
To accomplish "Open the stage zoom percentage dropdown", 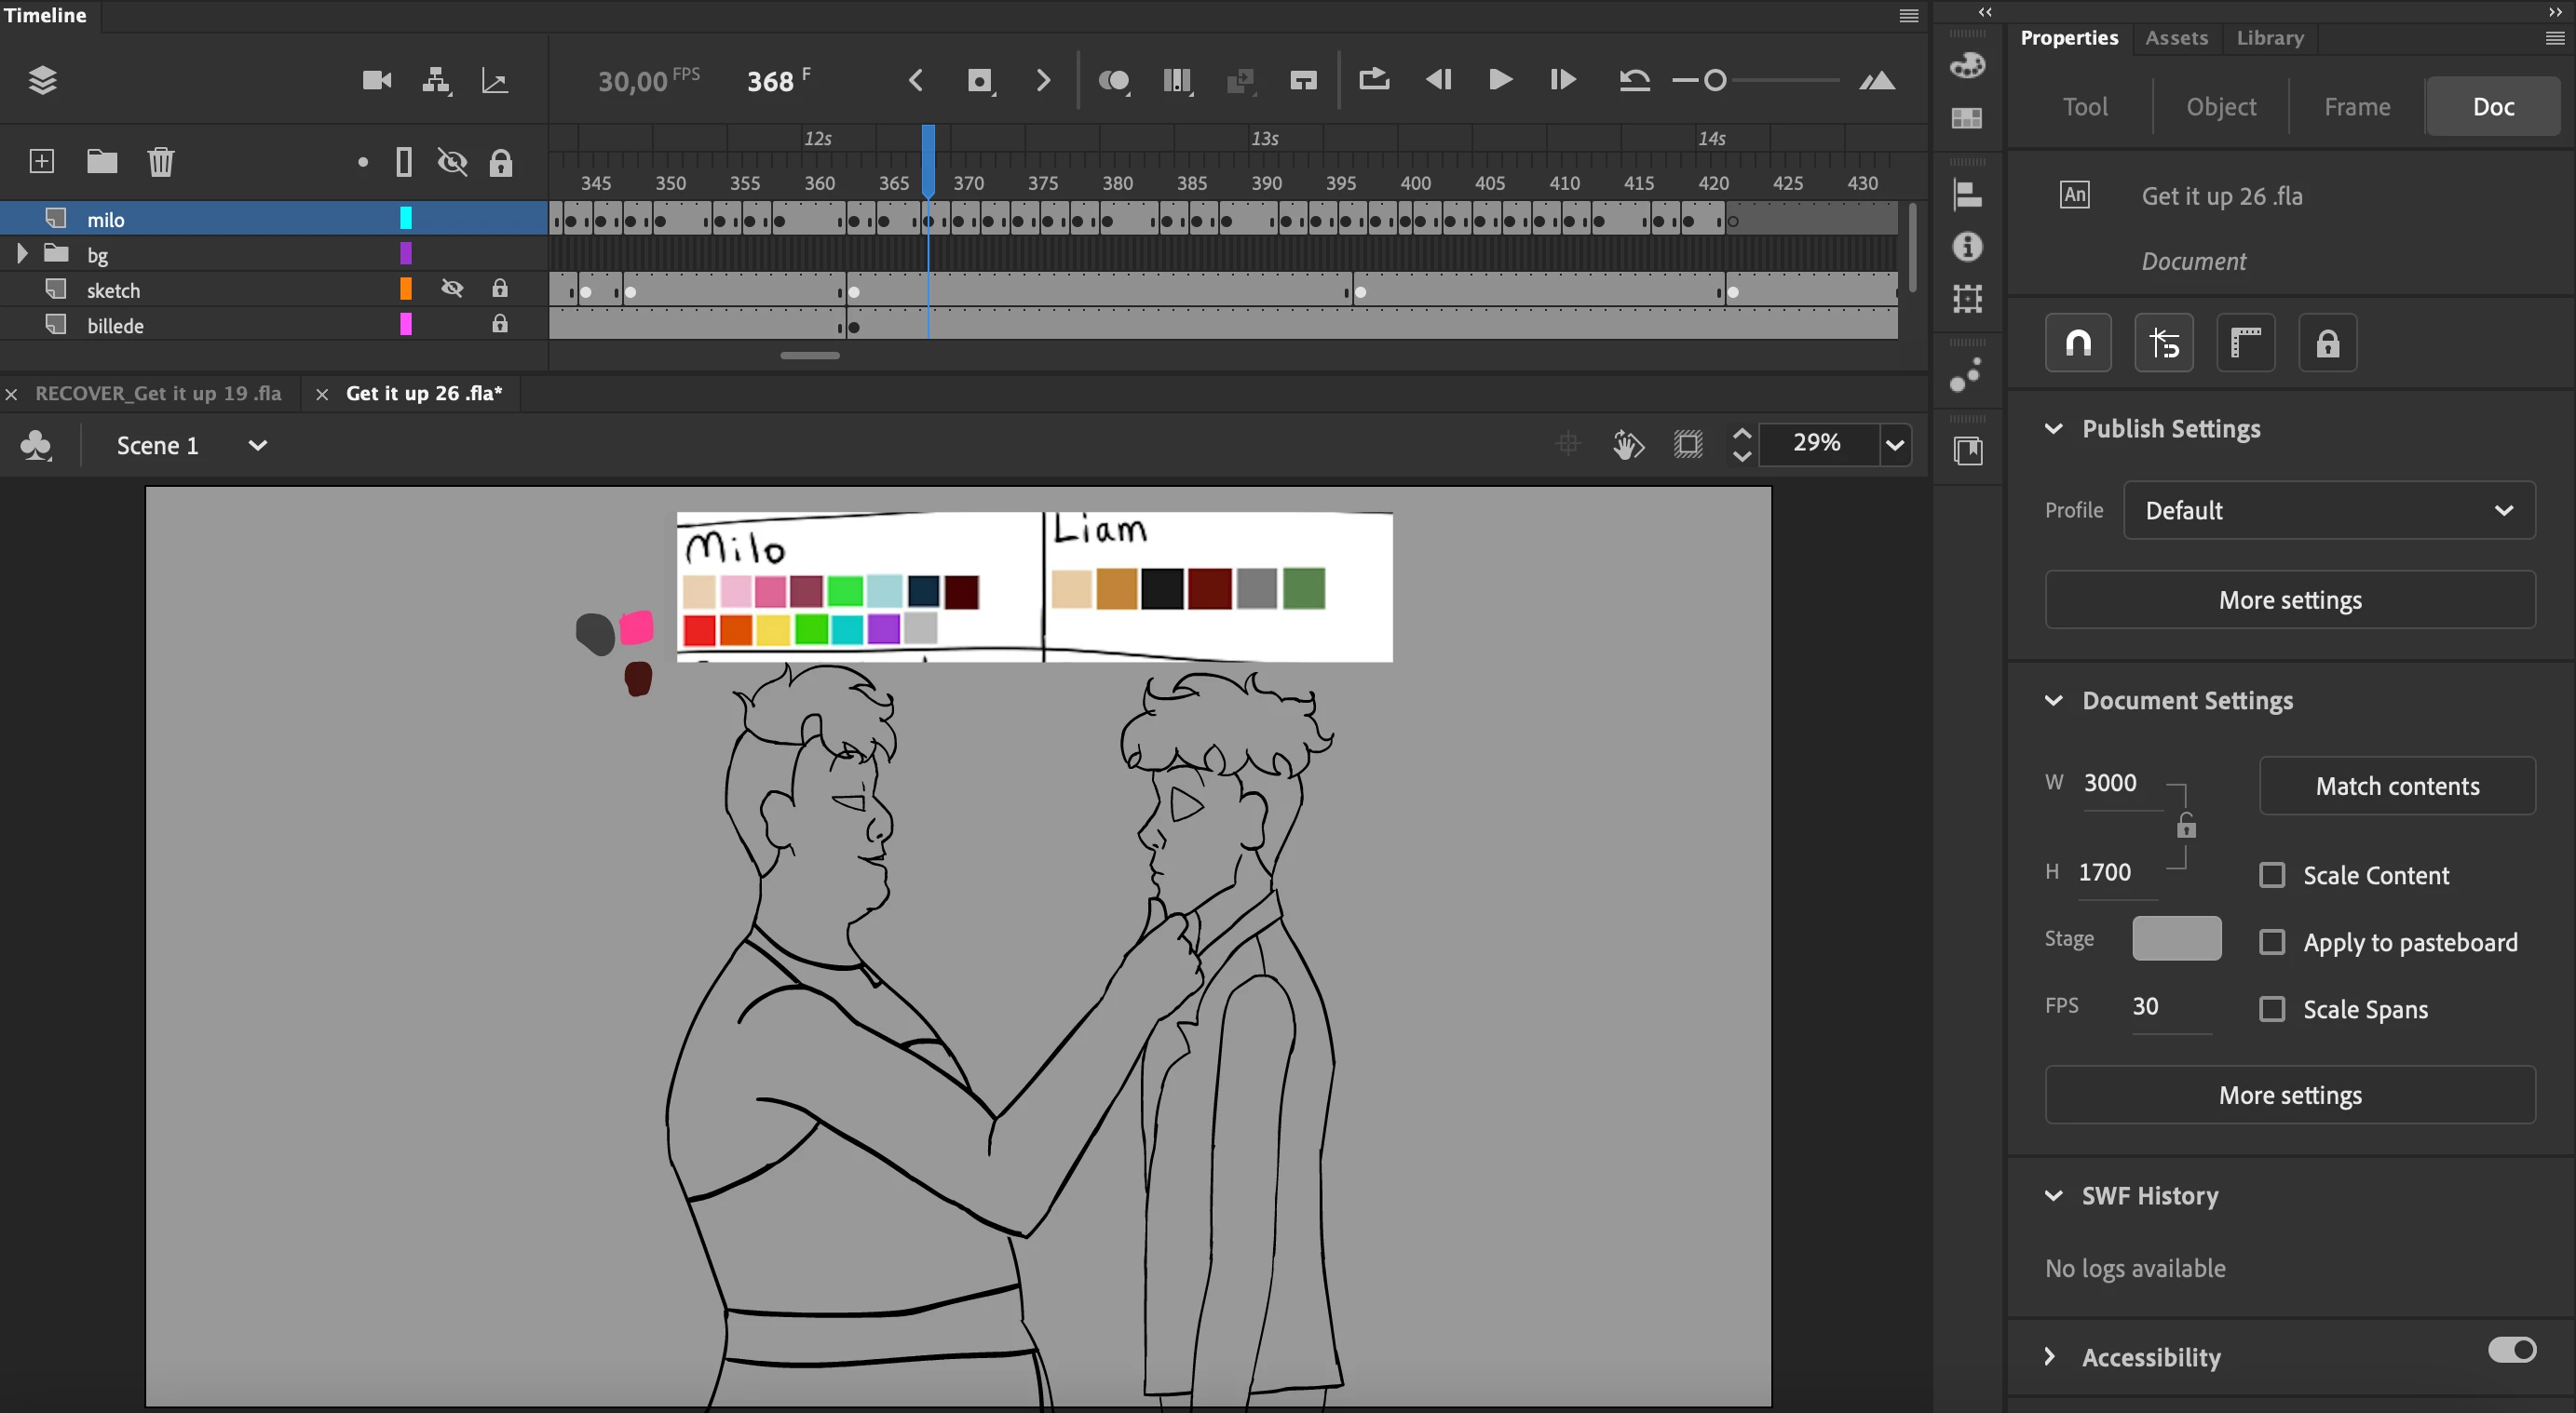I will click(1894, 444).
